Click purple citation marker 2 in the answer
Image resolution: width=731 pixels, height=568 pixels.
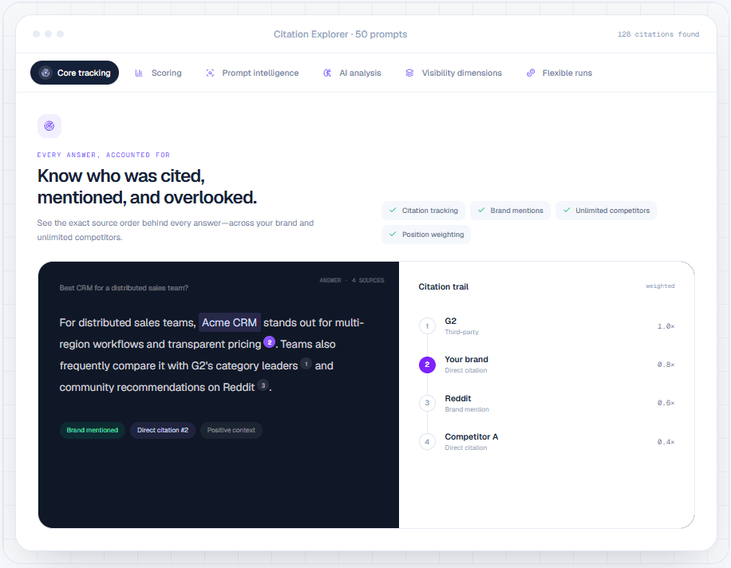click(x=270, y=342)
